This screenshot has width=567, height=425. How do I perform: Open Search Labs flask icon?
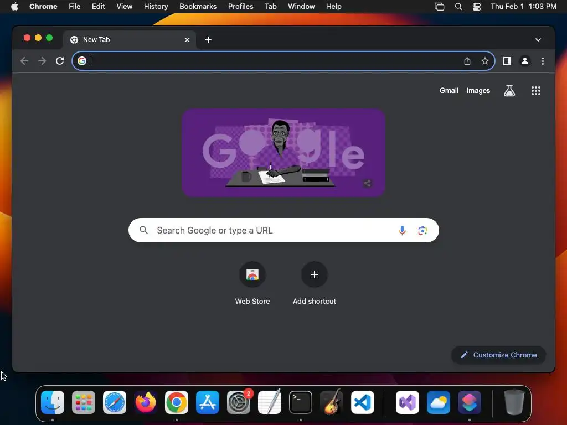[509, 91]
